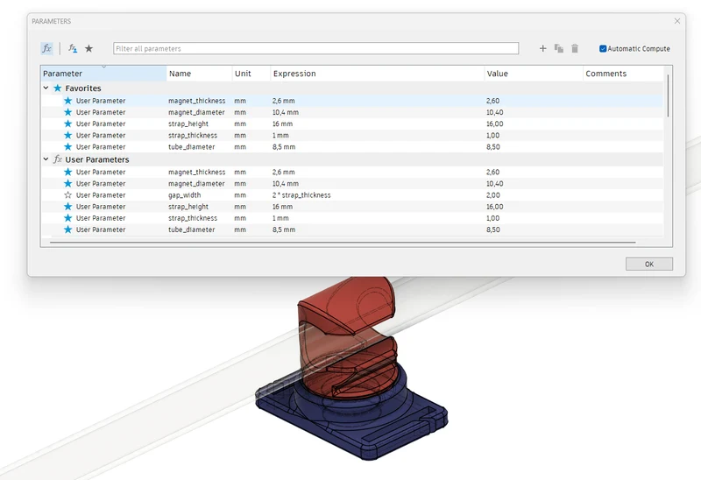The height and width of the screenshot is (480, 701).
Task: Click the fx all-parameters filter icon
Action: point(47,48)
